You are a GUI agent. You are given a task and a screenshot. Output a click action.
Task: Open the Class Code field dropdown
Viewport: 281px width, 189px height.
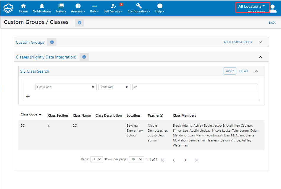pos(66,87)
